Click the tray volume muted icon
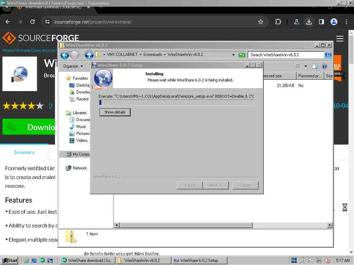The height and width of the screenshot is (265, 354). click(328, 261)
